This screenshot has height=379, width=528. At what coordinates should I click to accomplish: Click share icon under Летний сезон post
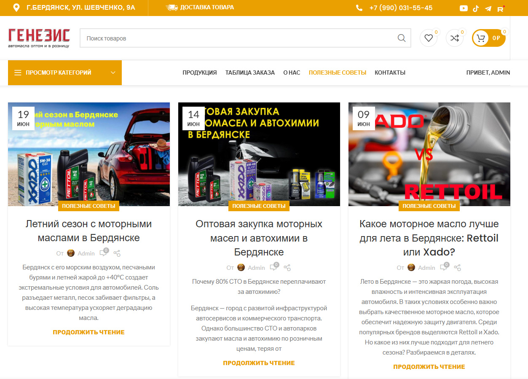pos(117,253)
